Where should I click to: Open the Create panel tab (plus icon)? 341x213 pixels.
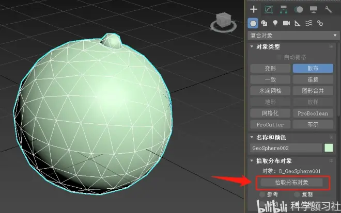(x=254, y=9)
